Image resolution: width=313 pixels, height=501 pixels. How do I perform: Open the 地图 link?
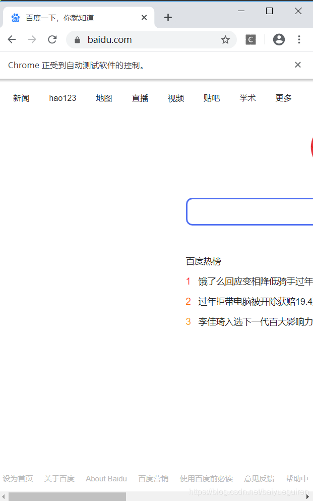pos(104,98)
